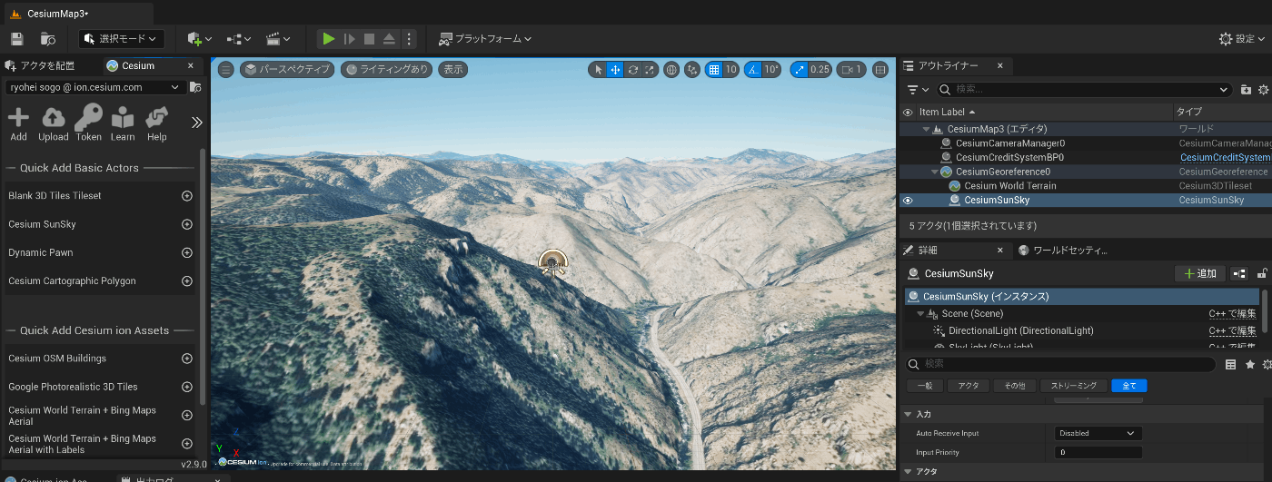Open play mode options (three dots)
The width and height of the screenshot is (1272, 482).
coord(409,39)
